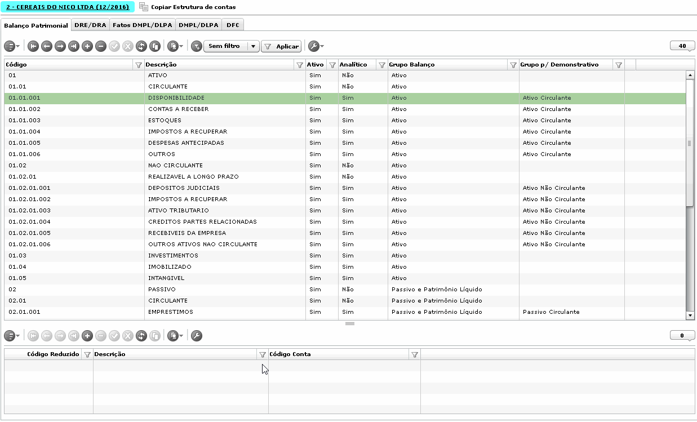
Task: Open filter for Código Conta column
Action: tap(415, 354)
